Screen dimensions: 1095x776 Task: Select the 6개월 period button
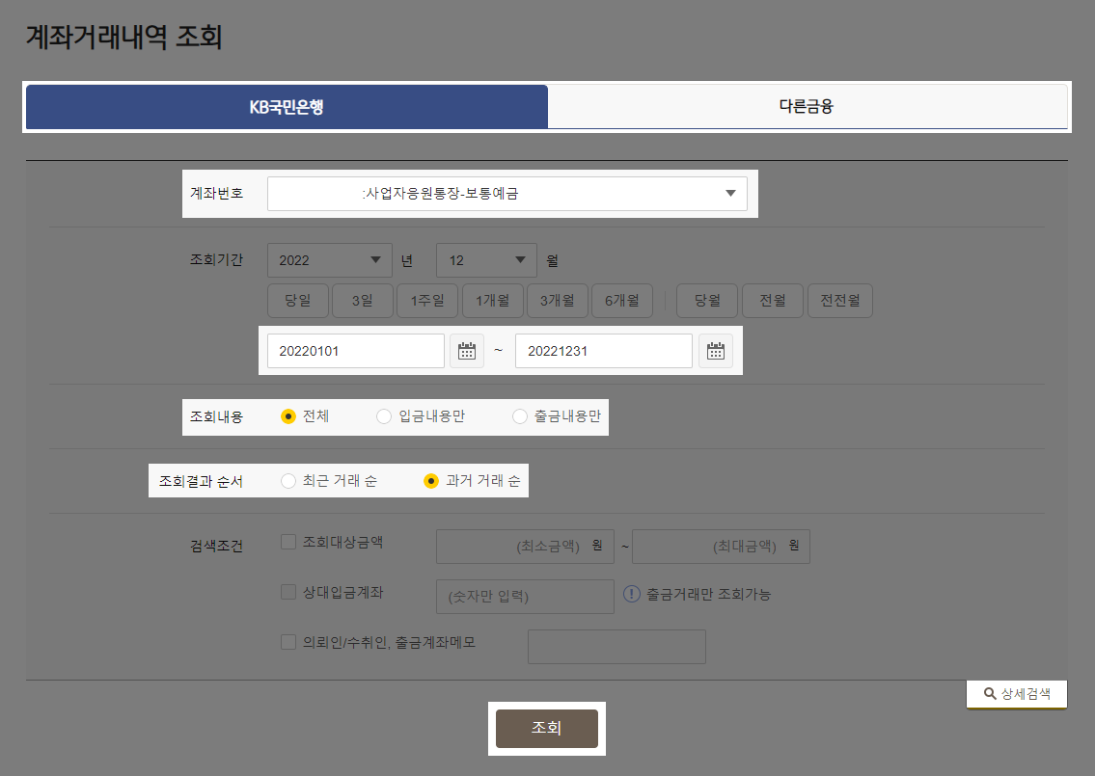[x=621, y=300]
